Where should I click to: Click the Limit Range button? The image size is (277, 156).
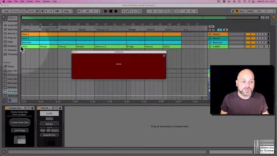20,130
